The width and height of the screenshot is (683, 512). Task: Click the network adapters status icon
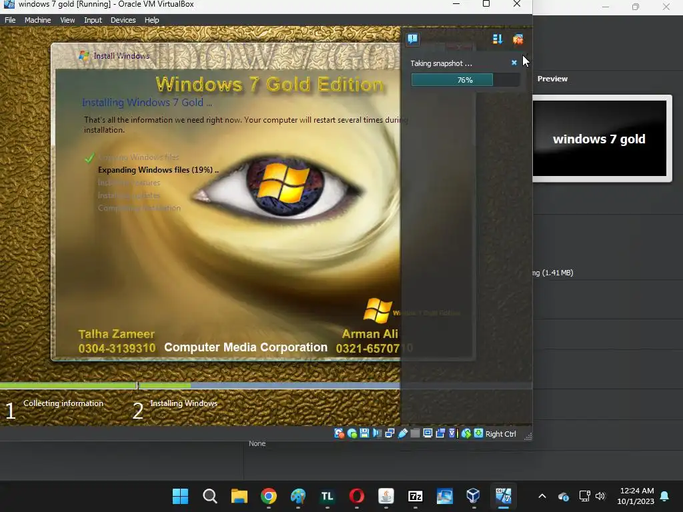(x=390, y=433)
